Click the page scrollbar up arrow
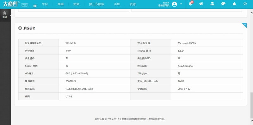 [x=251, y=13]
